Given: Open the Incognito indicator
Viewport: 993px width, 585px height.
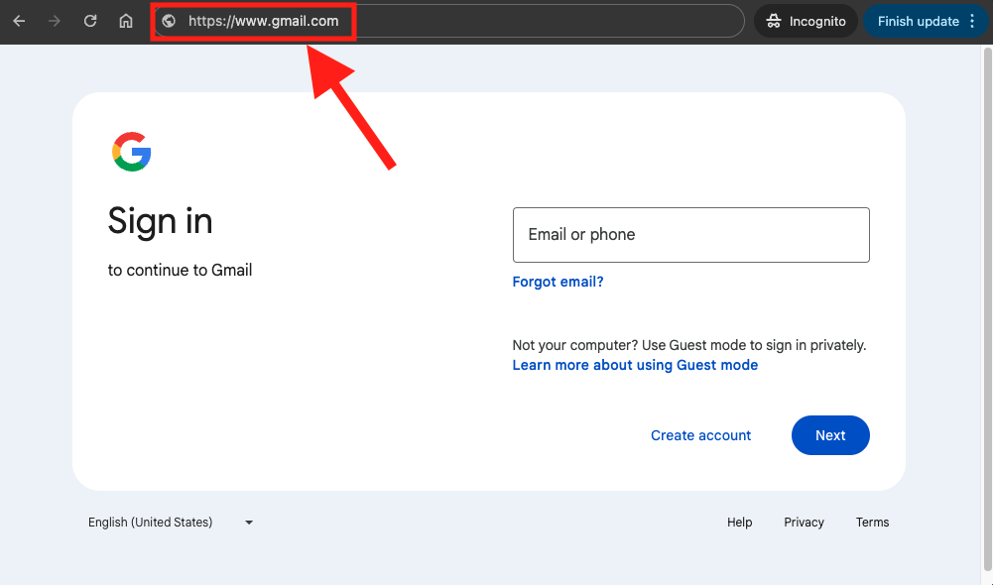Looking at the screenshot, I should (x=806, y=21).
